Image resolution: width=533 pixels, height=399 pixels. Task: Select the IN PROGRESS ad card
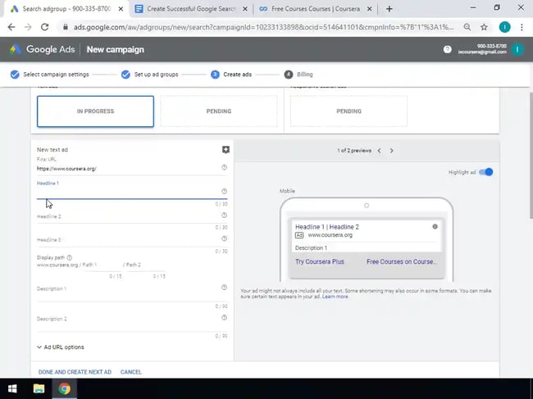95,111
